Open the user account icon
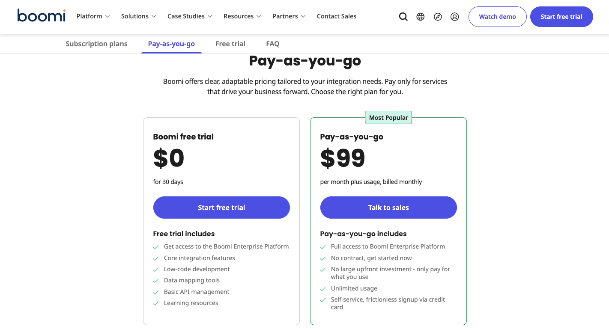This screenshot has height=332, width=609. tap(455, 17)
